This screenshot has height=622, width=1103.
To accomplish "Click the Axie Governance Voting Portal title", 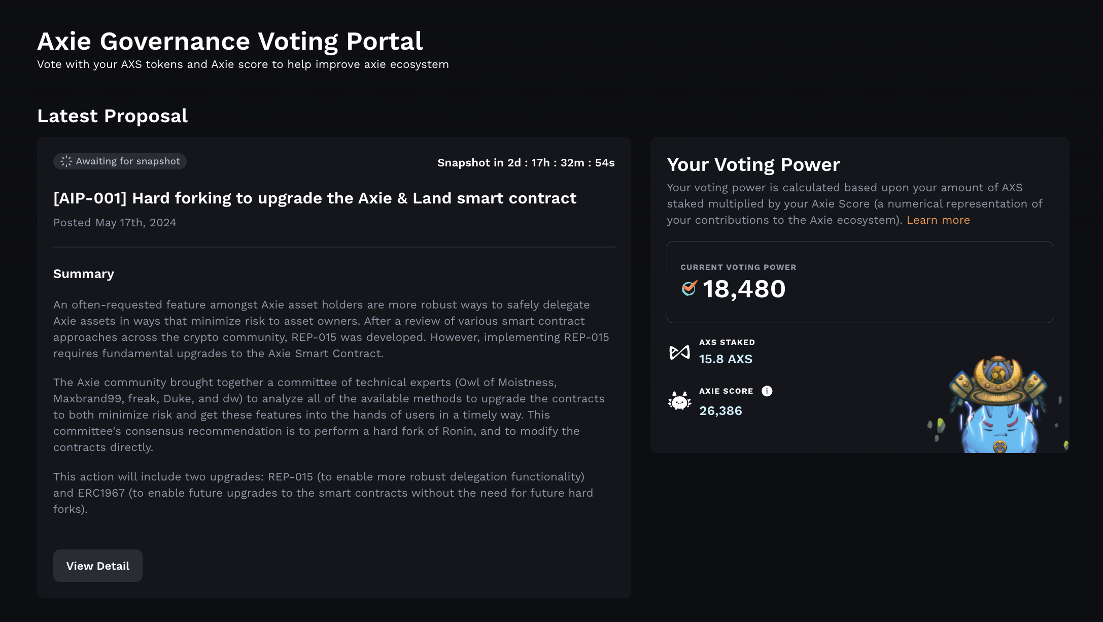I will 229,41.
